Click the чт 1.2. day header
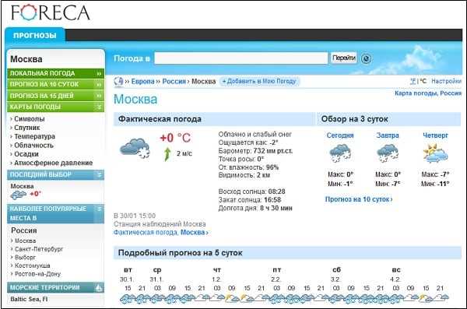467x309 pixels. click(216, 275)
